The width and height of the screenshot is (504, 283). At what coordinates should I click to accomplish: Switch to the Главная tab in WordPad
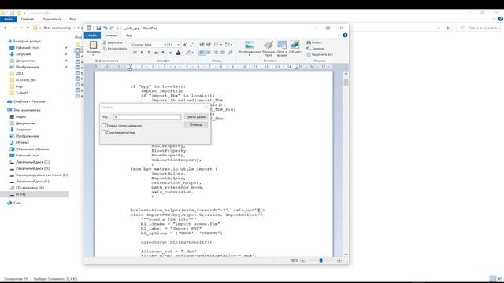[x=111, y=35]
